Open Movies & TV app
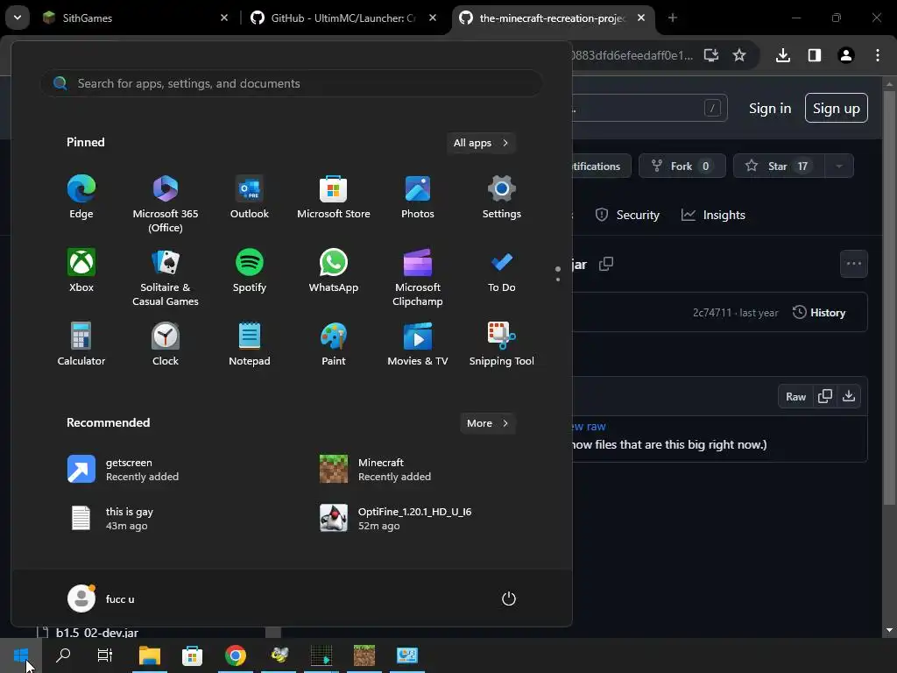The width and height of the screenshot is (897, 673). tap(418, 344)
